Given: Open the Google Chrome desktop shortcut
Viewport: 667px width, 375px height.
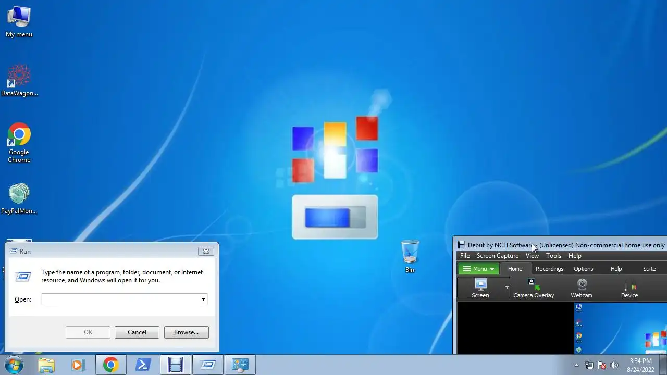Looking at the screenshot, I should (x=19, y=143).
